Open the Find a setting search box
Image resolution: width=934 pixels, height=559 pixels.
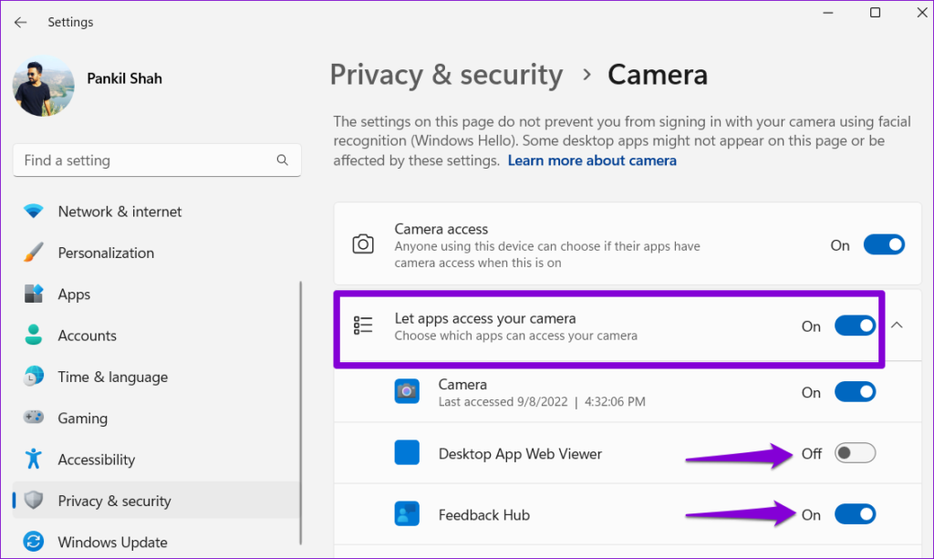(157, 160)
